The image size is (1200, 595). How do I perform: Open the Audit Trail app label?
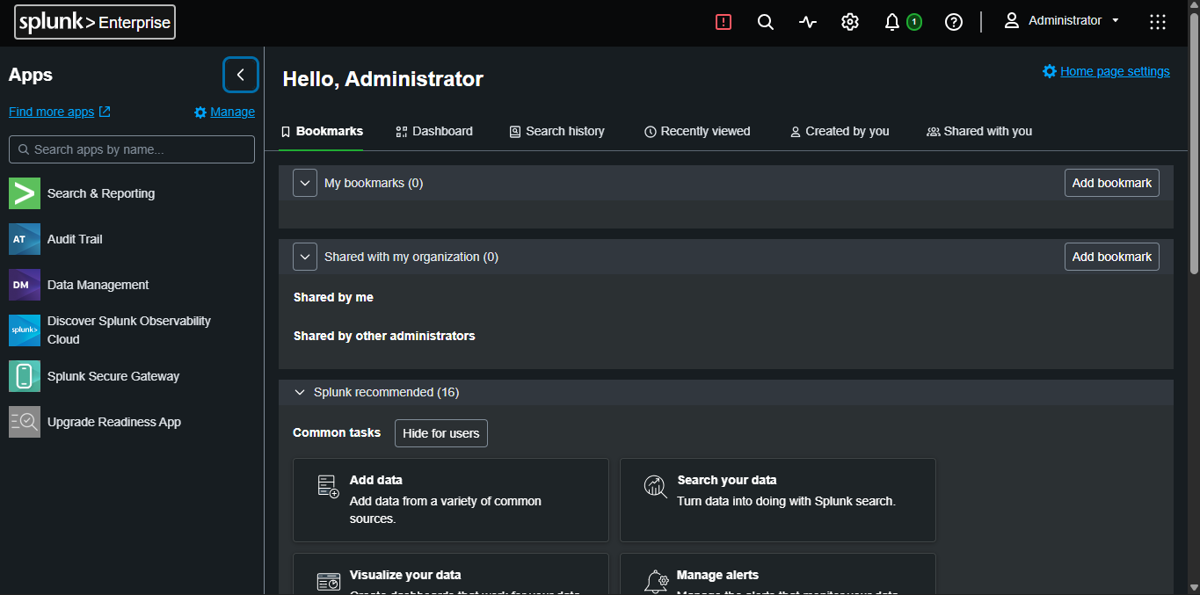(x=75, y=239)
